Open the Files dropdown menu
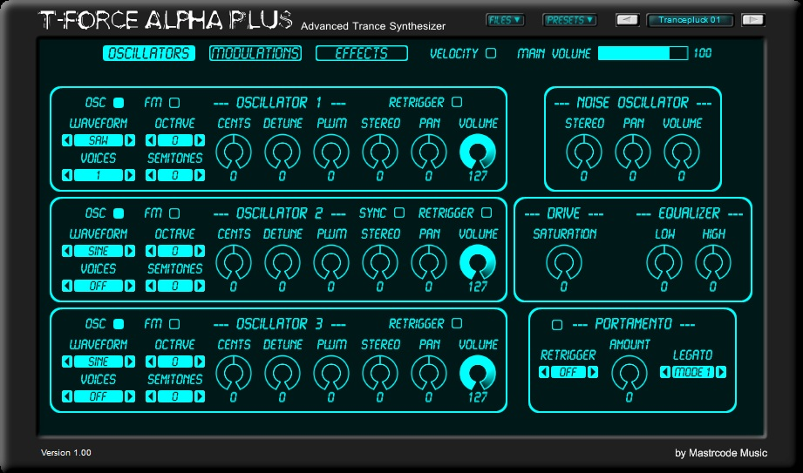 point(505,20)
